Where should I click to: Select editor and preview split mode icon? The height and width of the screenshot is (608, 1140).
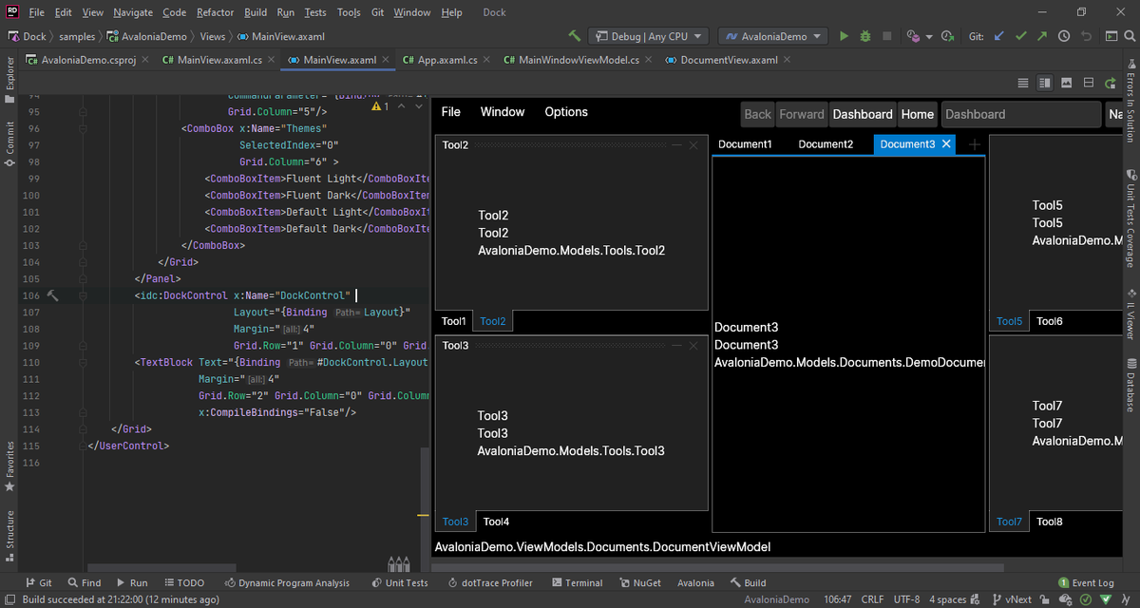[1045, 83]
